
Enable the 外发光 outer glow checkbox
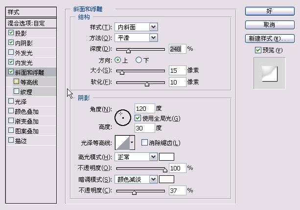pyautogui.click(x=11, y=52)
